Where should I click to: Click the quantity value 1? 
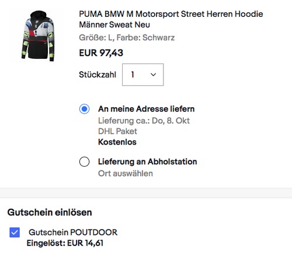tap(133, 75)
